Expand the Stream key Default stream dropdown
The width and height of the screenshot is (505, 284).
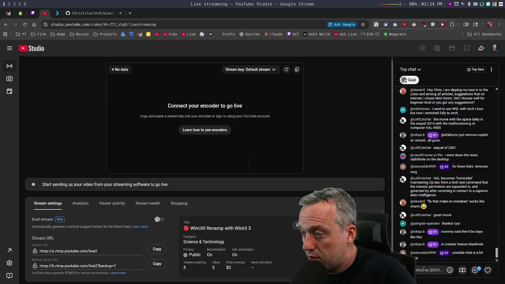click(251, 69)
